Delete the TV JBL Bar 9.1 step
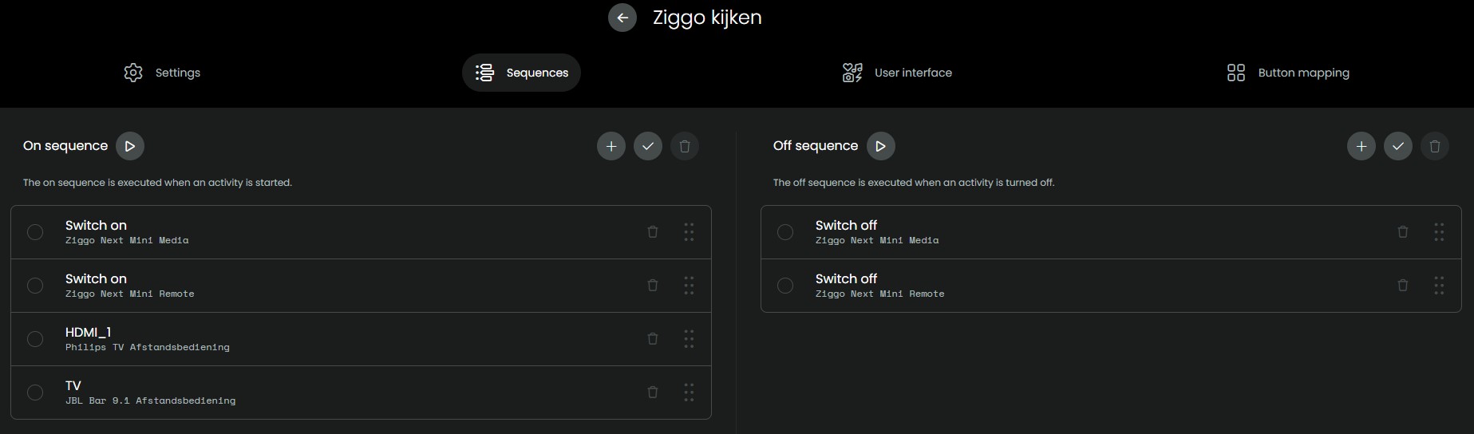 [653, 393]
